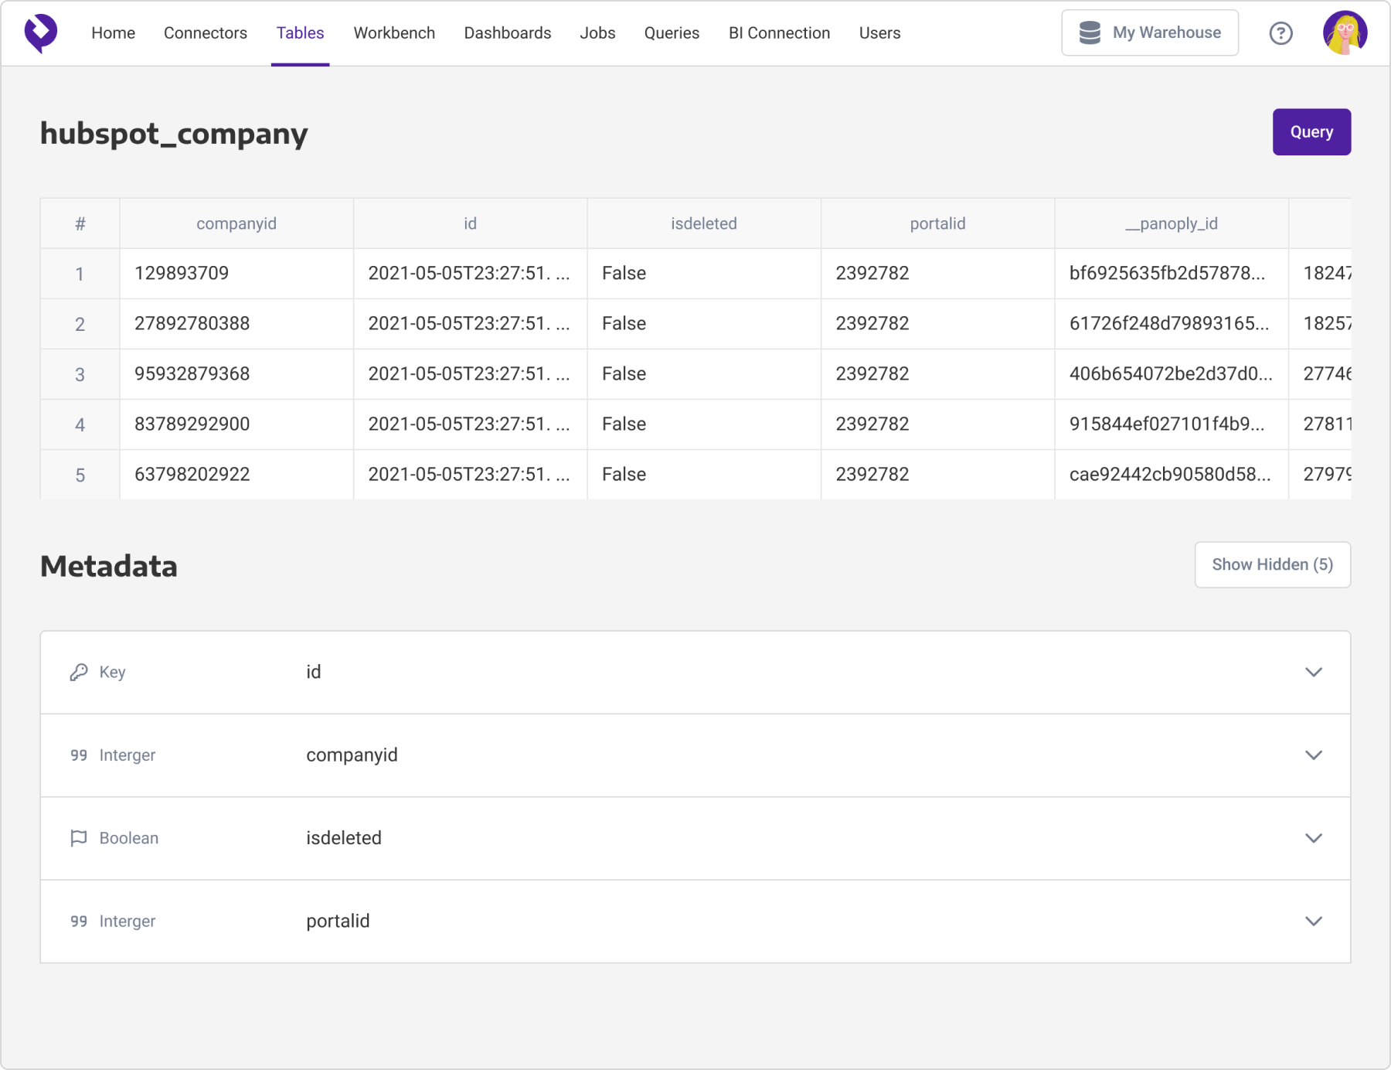Click the portalid metadata field name
The height and width of the screenshot is (1070, 1391).
tap(338, 922)
